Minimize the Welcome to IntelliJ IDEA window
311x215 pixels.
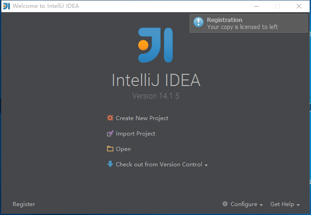coord(256,6)
